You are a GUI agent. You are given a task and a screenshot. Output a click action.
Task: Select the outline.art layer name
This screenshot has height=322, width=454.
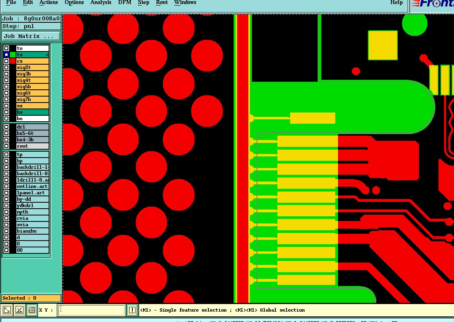(32, 186)
